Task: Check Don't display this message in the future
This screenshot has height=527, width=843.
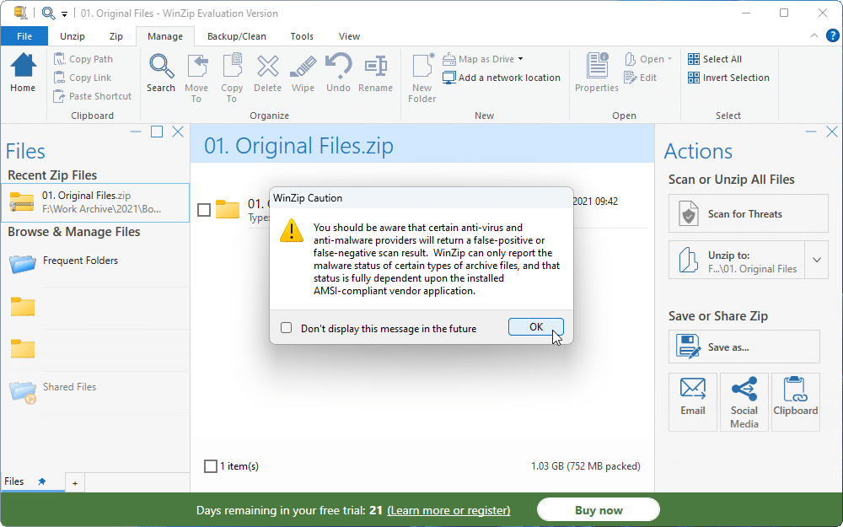Action: click(x=286, y=326)
